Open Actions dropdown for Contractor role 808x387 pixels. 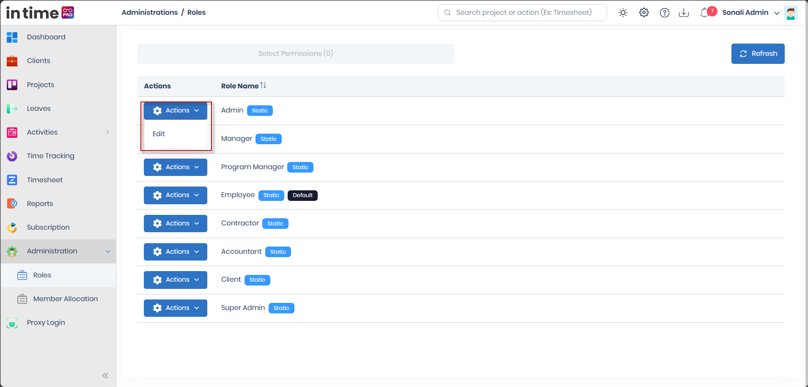tap(176, 223)
